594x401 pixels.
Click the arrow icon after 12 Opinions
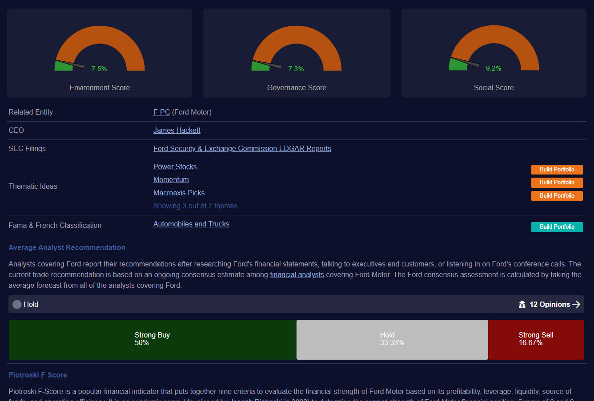pos(576,304)
